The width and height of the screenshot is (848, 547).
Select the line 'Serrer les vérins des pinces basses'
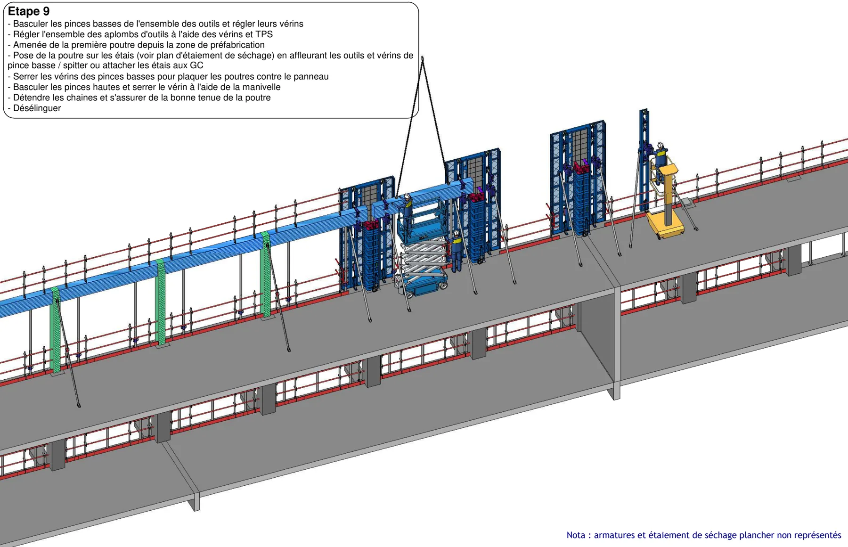point(168,76)
